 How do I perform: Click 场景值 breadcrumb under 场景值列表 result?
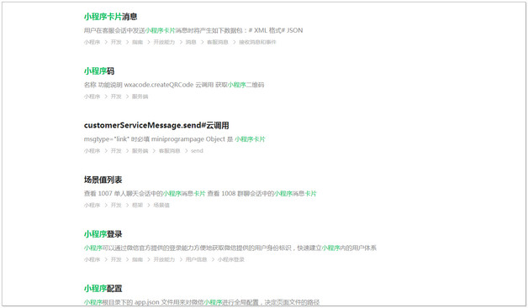pyautogui.click(x=161, y=206)
